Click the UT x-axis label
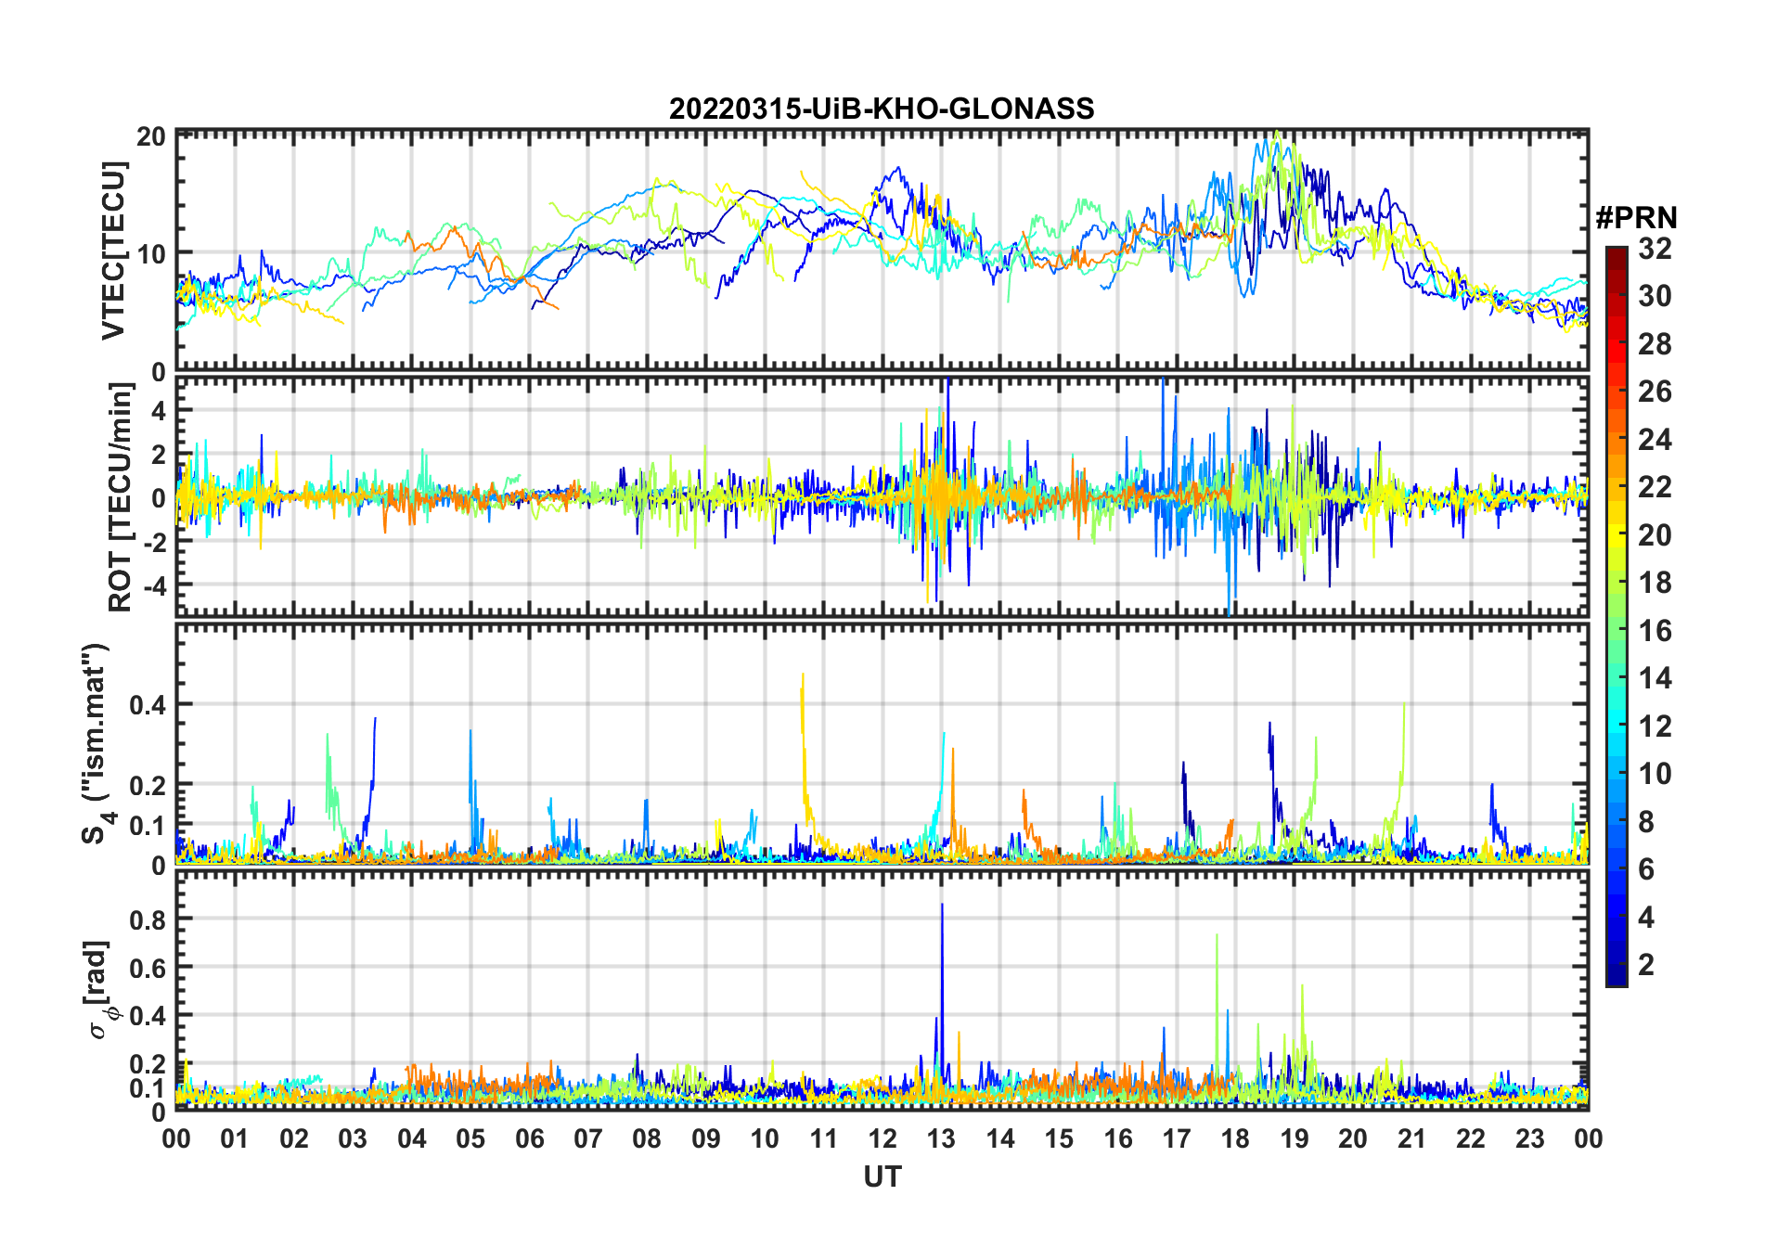Screen dimensions: 1765x1234 (882, 1176)
